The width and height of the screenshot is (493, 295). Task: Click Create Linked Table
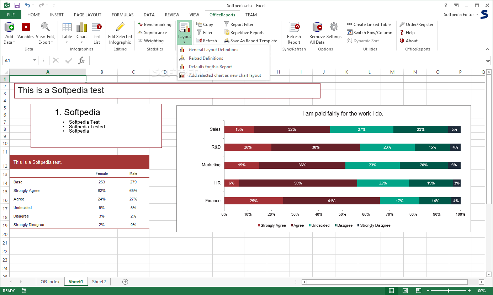[369, 25]
